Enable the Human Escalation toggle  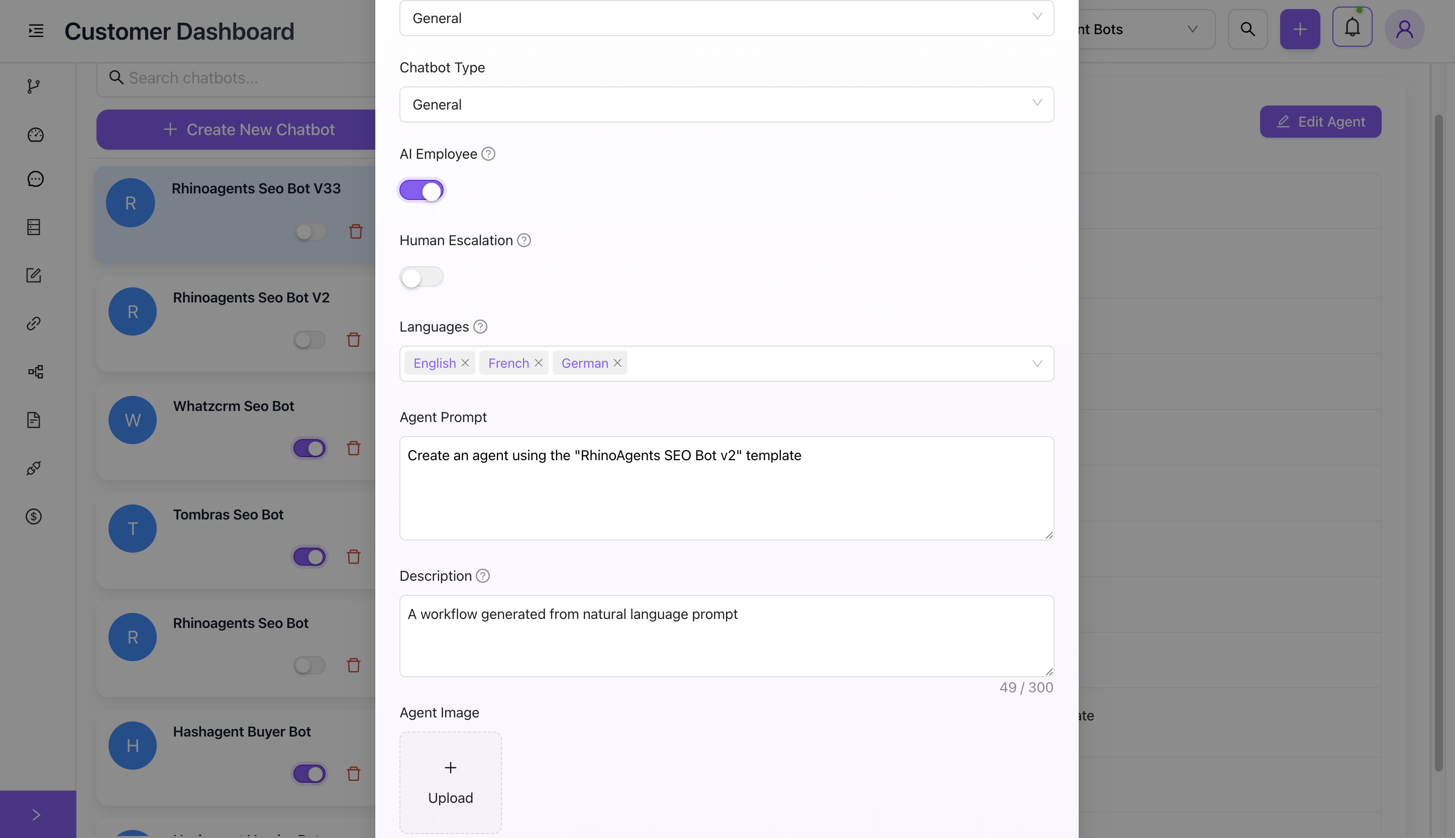pyautogui.click(x=422, y=277)
